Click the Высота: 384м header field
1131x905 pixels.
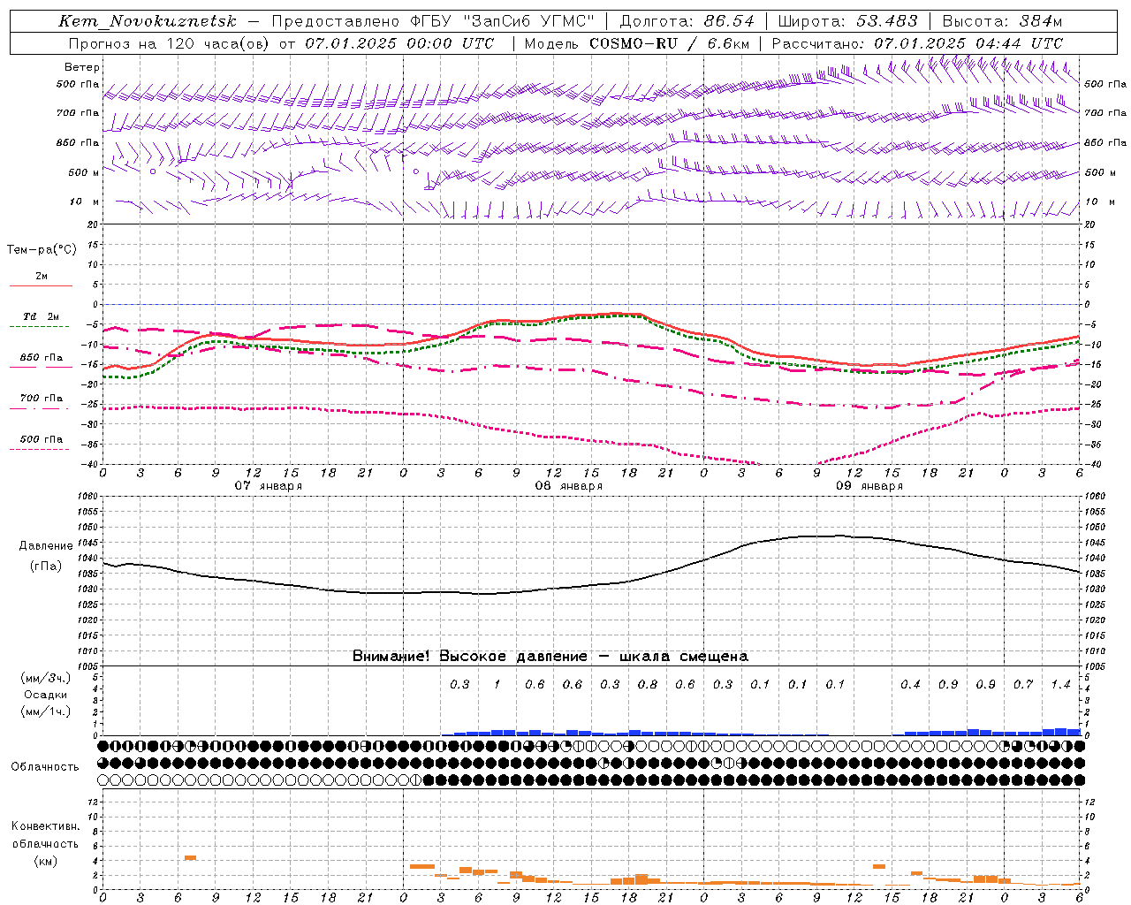(x=1002, y=21)
